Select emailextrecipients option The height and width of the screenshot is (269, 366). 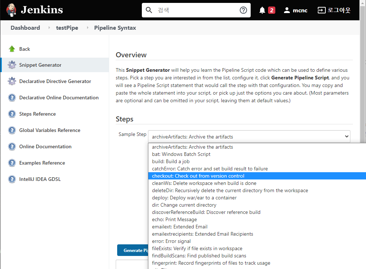(257, 234)
